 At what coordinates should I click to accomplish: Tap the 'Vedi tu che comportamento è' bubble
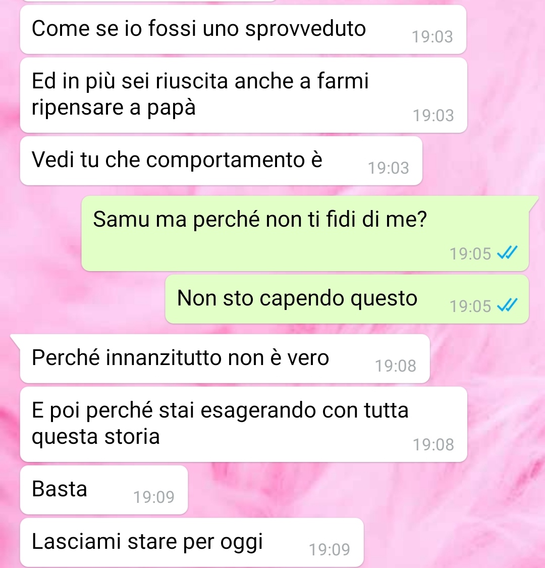pyautogui.click(x=221, y=161)
